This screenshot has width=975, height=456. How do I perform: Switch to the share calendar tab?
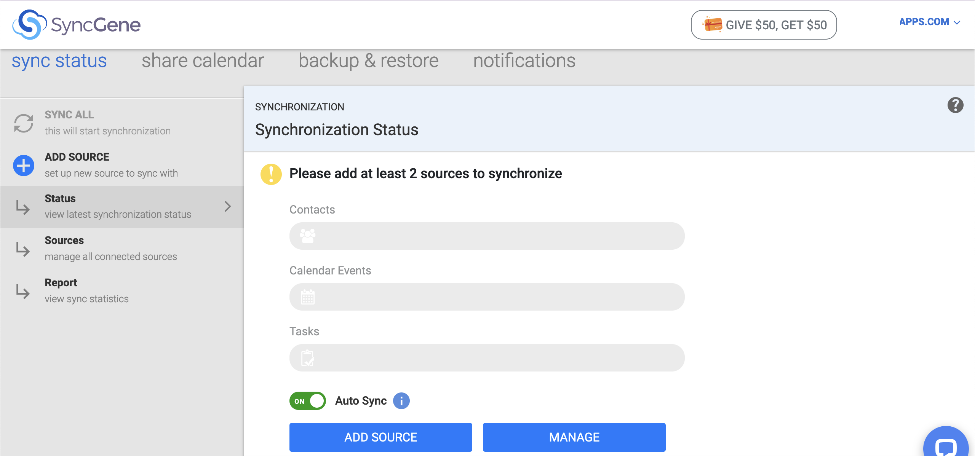coord(203,60)
